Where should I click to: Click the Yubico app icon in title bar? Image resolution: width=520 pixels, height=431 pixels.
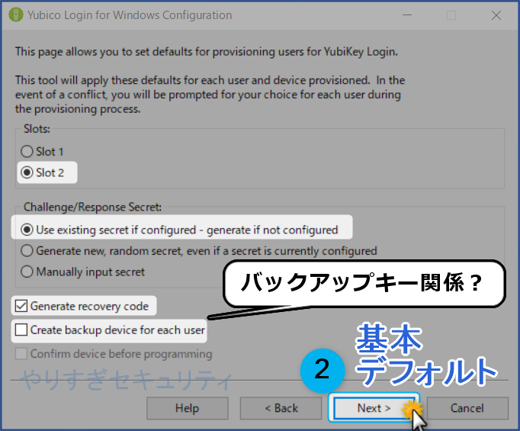[x=15, y=15]
